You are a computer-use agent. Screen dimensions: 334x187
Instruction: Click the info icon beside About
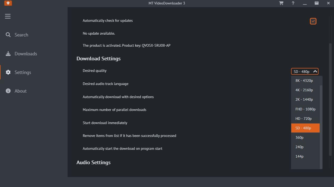pyautogui.click(x=8, y=91)
